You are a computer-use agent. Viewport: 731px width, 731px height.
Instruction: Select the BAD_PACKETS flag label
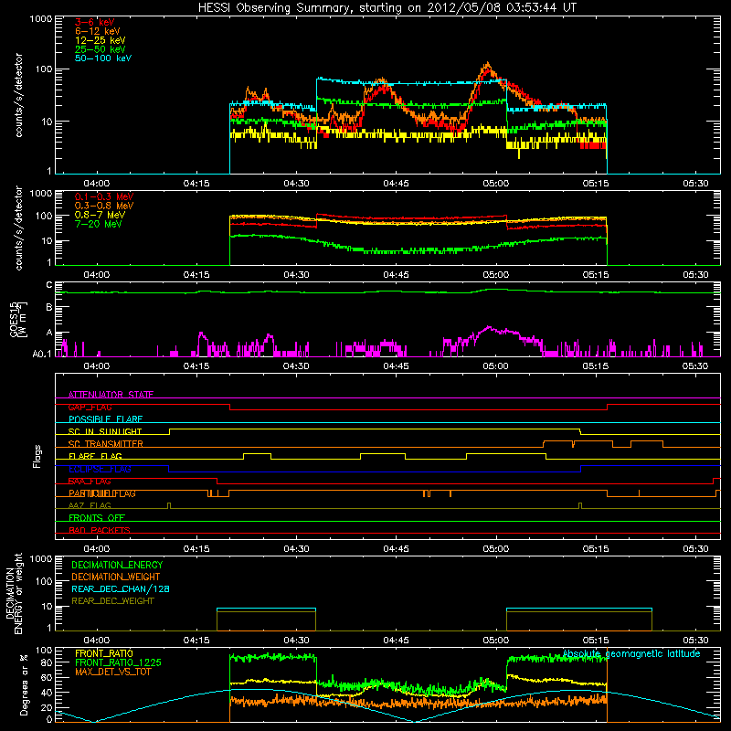tap(100, 530)
